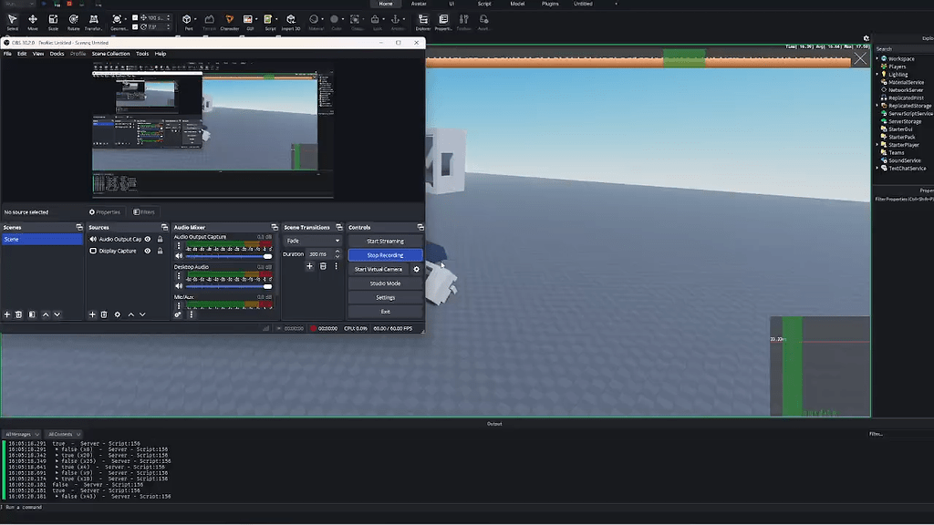Toggle the Explorer panel button
The height and width of the screenshot is (525, 934).
[x=423, y=22]
